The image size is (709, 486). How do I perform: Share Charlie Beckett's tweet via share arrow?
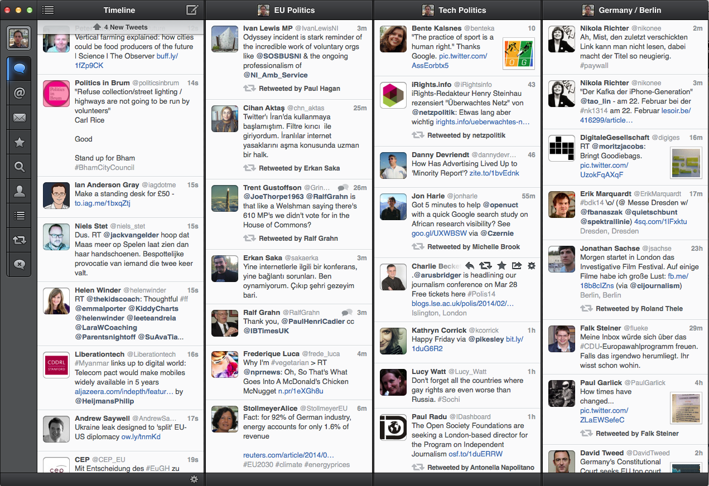click(x=517, y=266)
